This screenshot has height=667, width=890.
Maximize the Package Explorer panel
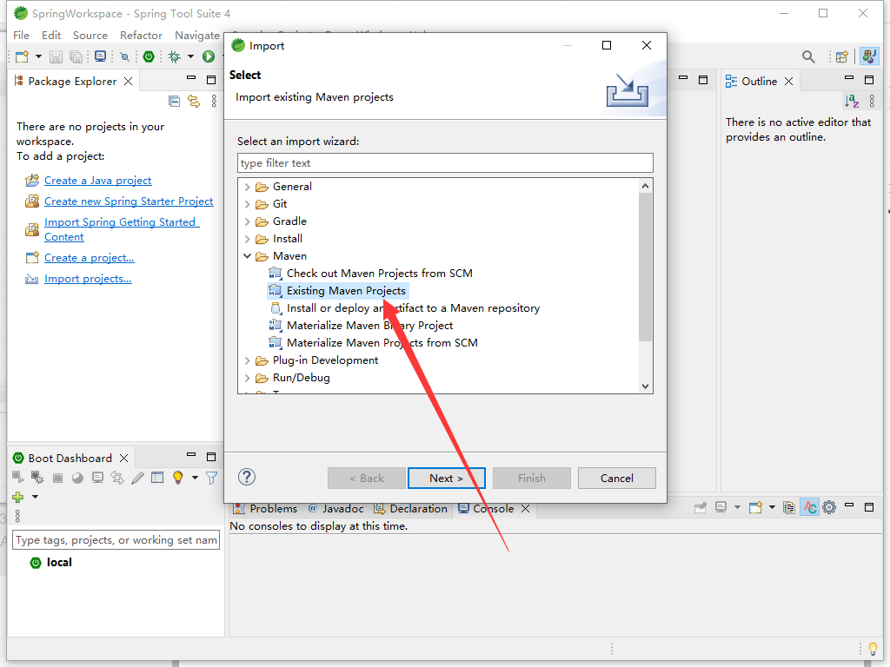[x=211, y=80]
